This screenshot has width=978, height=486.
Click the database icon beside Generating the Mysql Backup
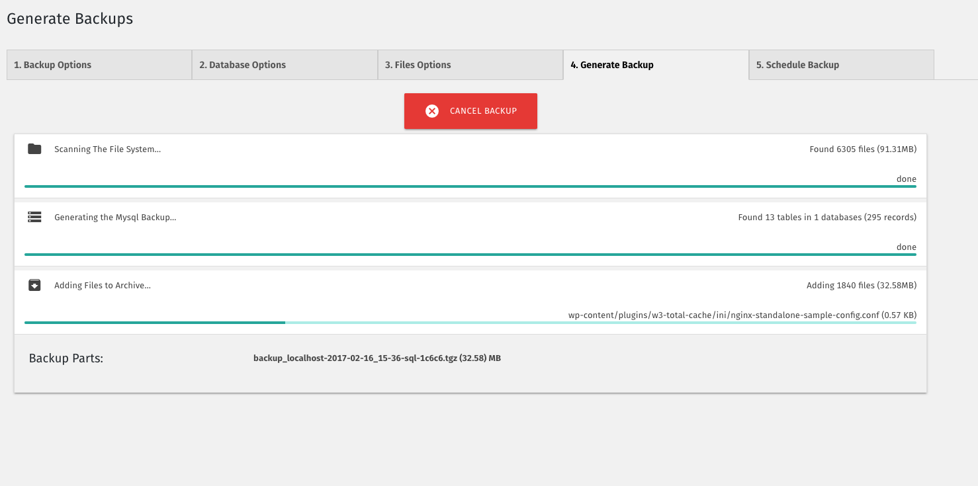click(x=34, y=217)
